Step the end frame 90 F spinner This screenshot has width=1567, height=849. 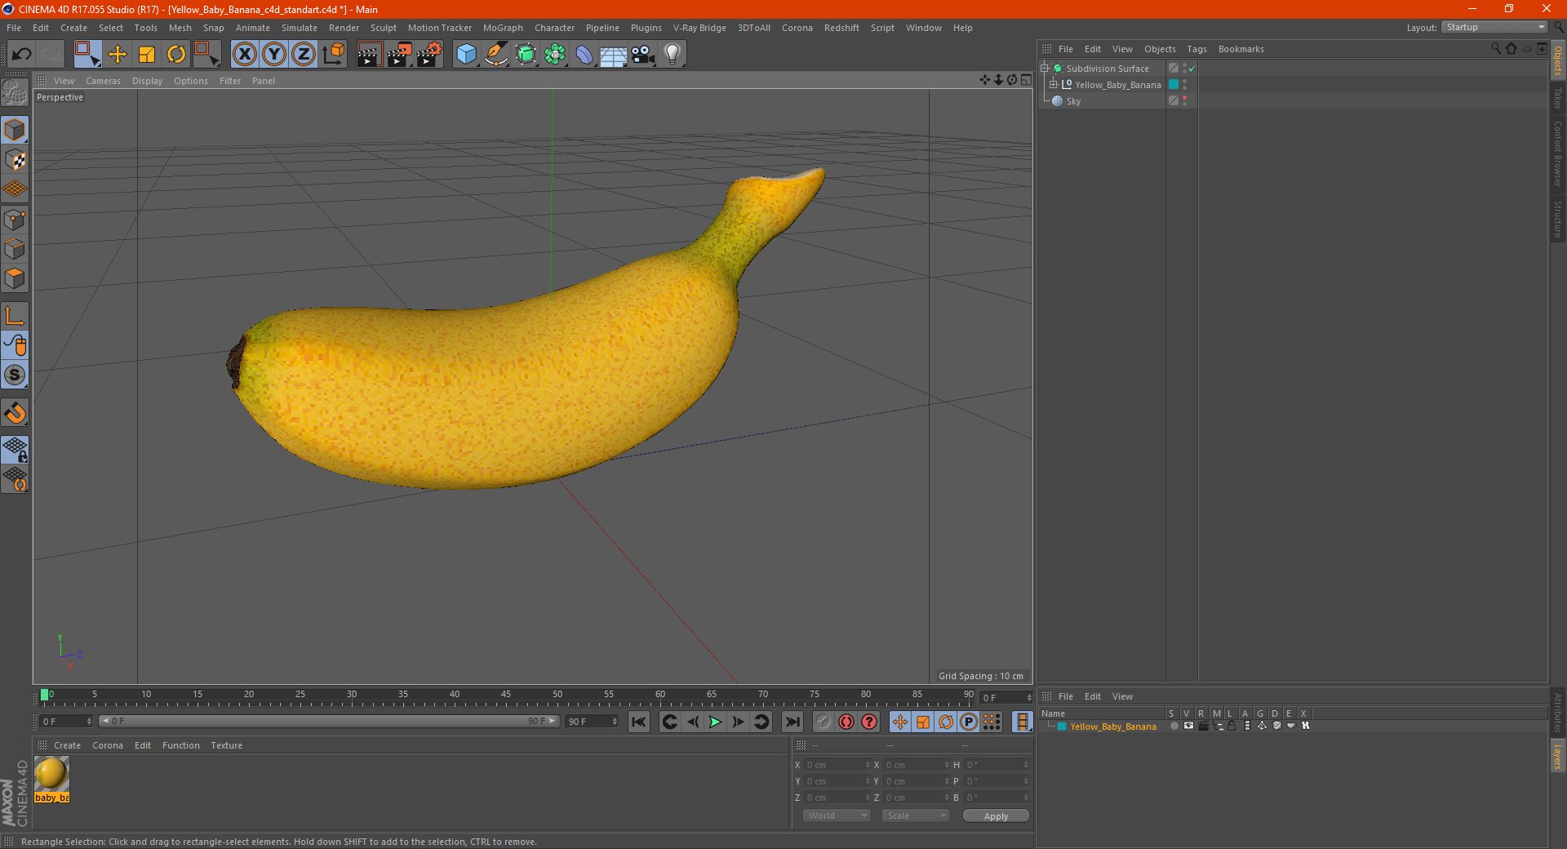pyautogui.click(x=615, y=722)
